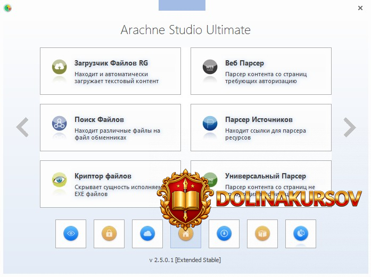Open the Загрузчик Файлов RG title
Screen dimensions: 371x277
(x=111, y=63)
